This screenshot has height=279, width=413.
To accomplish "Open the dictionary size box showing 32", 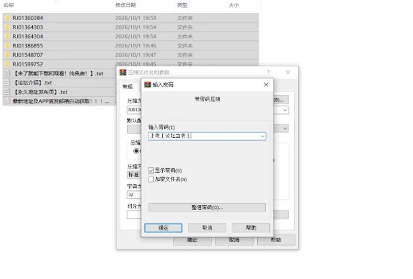I will click(134, 195).
